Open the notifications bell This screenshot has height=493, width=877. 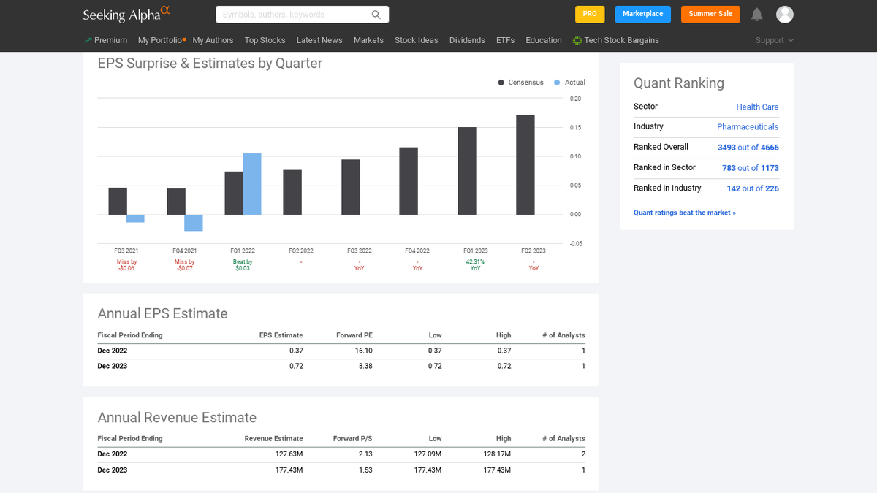(x=757, y=15)
